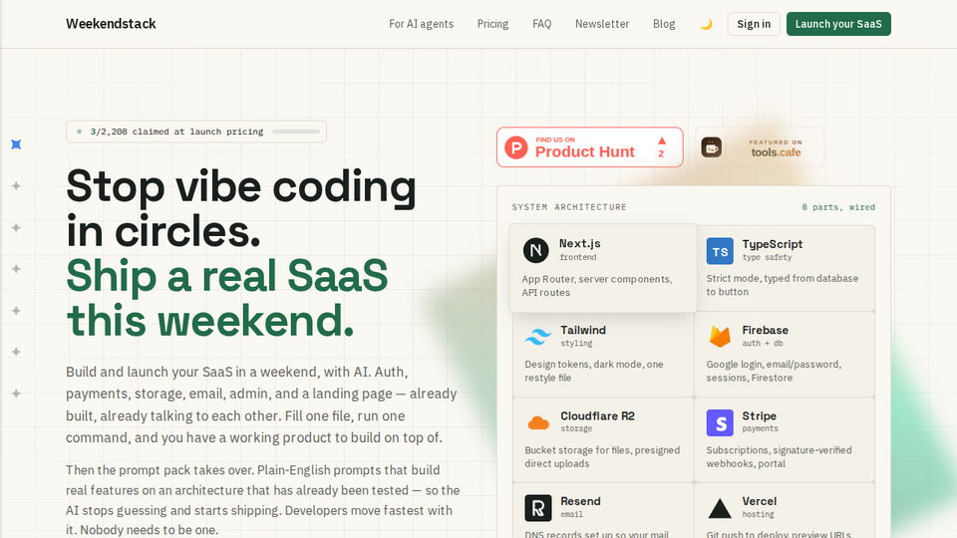Click Launch your SaaS button
The image size is (957, 538).
coord(838,24)
